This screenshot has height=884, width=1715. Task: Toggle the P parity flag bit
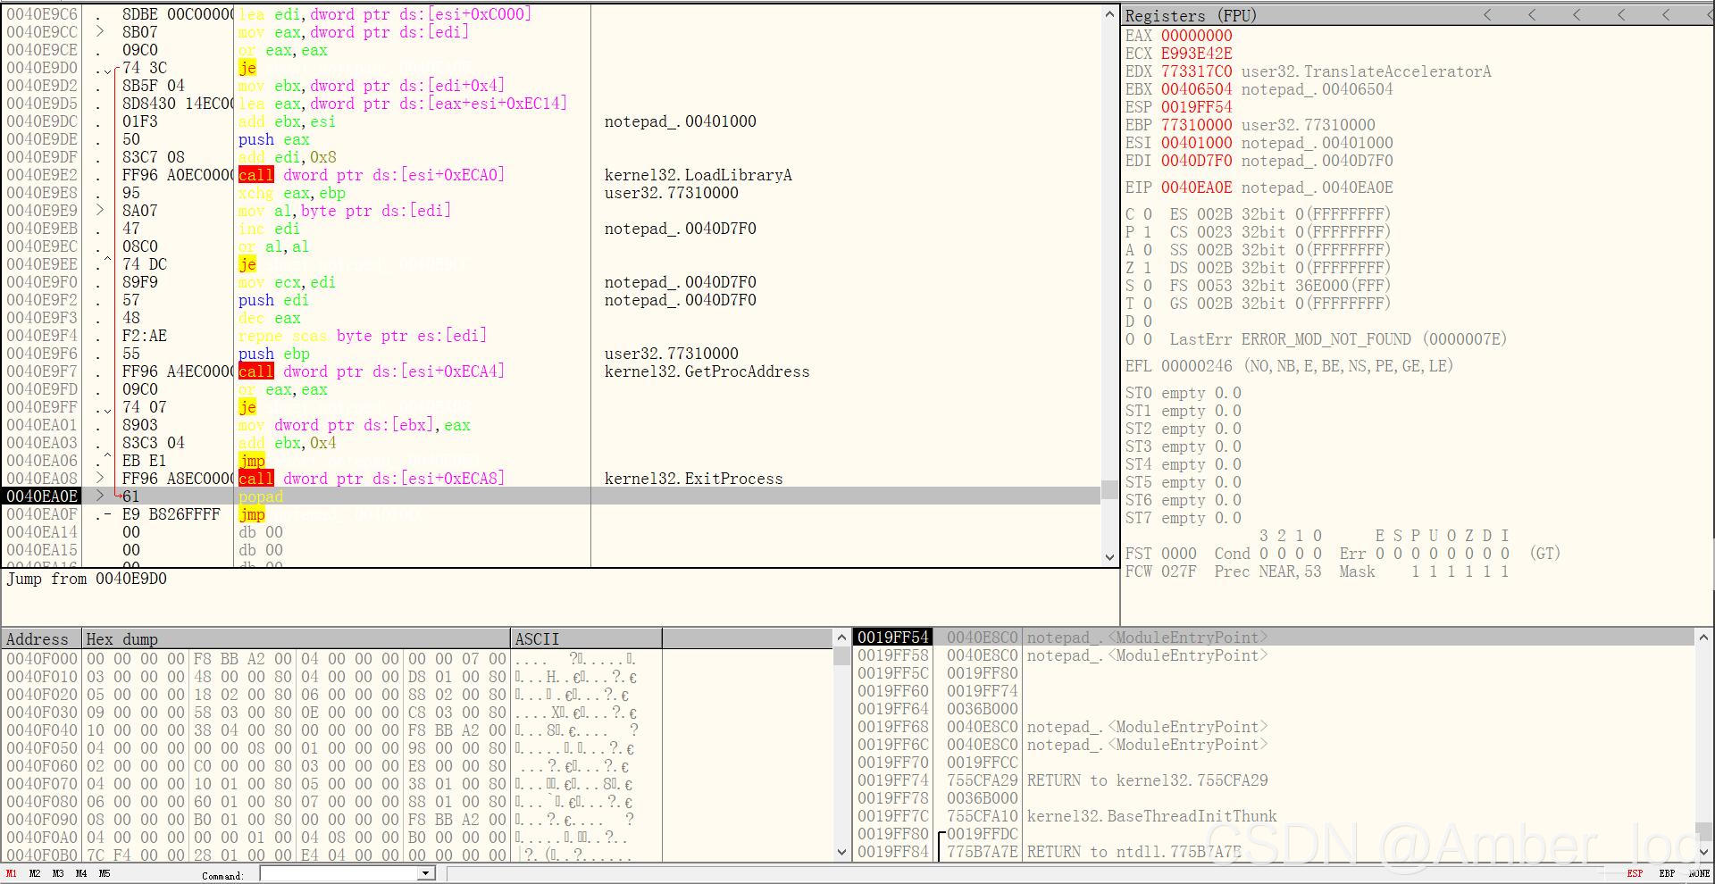click(1148, 232)
